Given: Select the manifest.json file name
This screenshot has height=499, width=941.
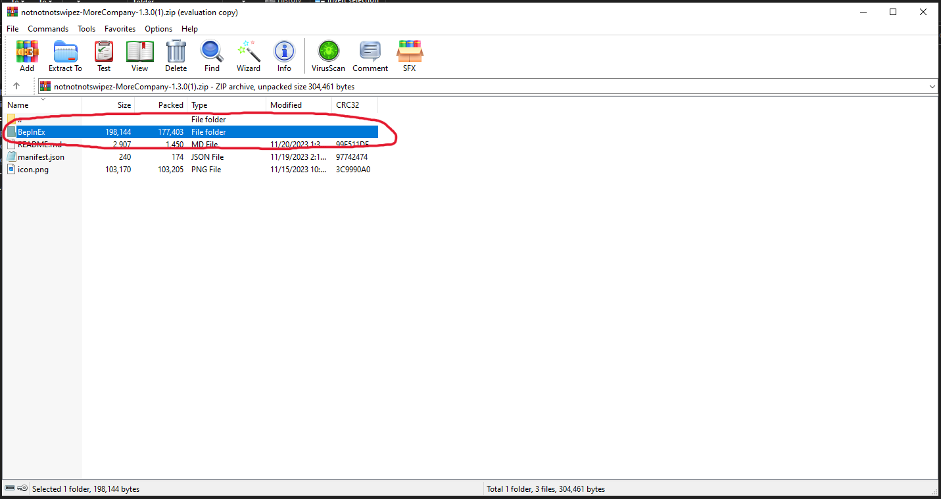Looking at the screenshot, I should [41, 157].
